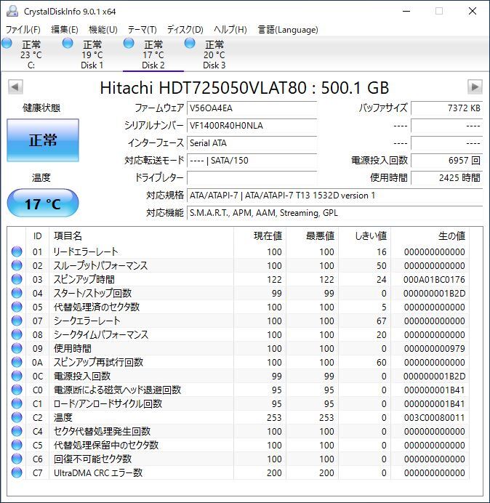The height and width of the screenshot is (503, 490).
Task: Go to previous disk with left arrow
Action: click(x=15, y=87)
